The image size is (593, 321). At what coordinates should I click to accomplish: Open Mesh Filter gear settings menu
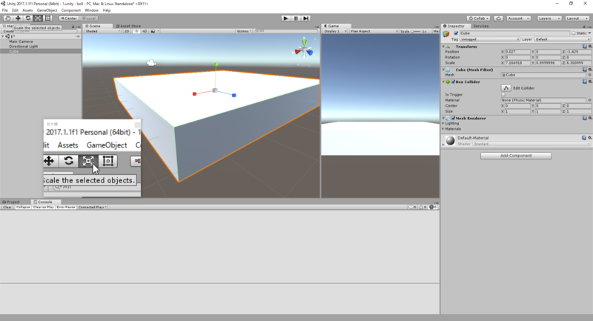pyautogui.click(x=590, y=70)
